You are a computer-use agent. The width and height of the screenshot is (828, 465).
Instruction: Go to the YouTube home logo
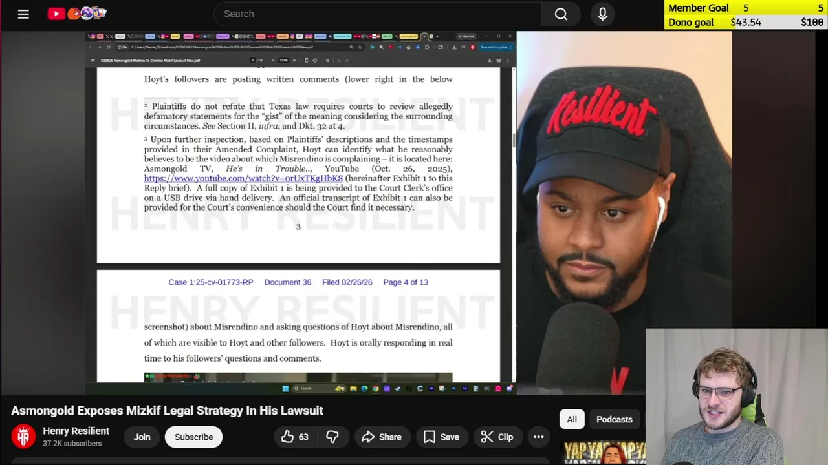(77, 14)
